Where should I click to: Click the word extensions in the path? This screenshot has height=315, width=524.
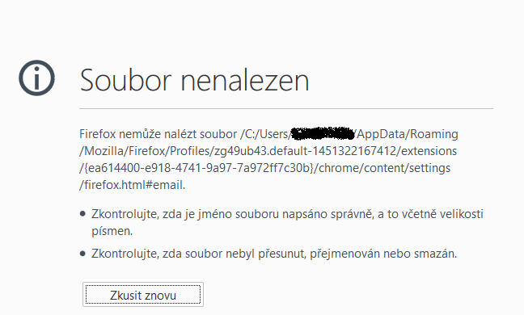coord(429,151)
